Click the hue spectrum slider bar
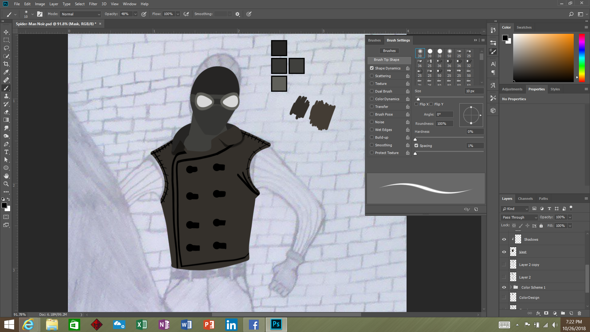Image resolution: width=590 pixels, height=332 pixels. tap(582, 57)
